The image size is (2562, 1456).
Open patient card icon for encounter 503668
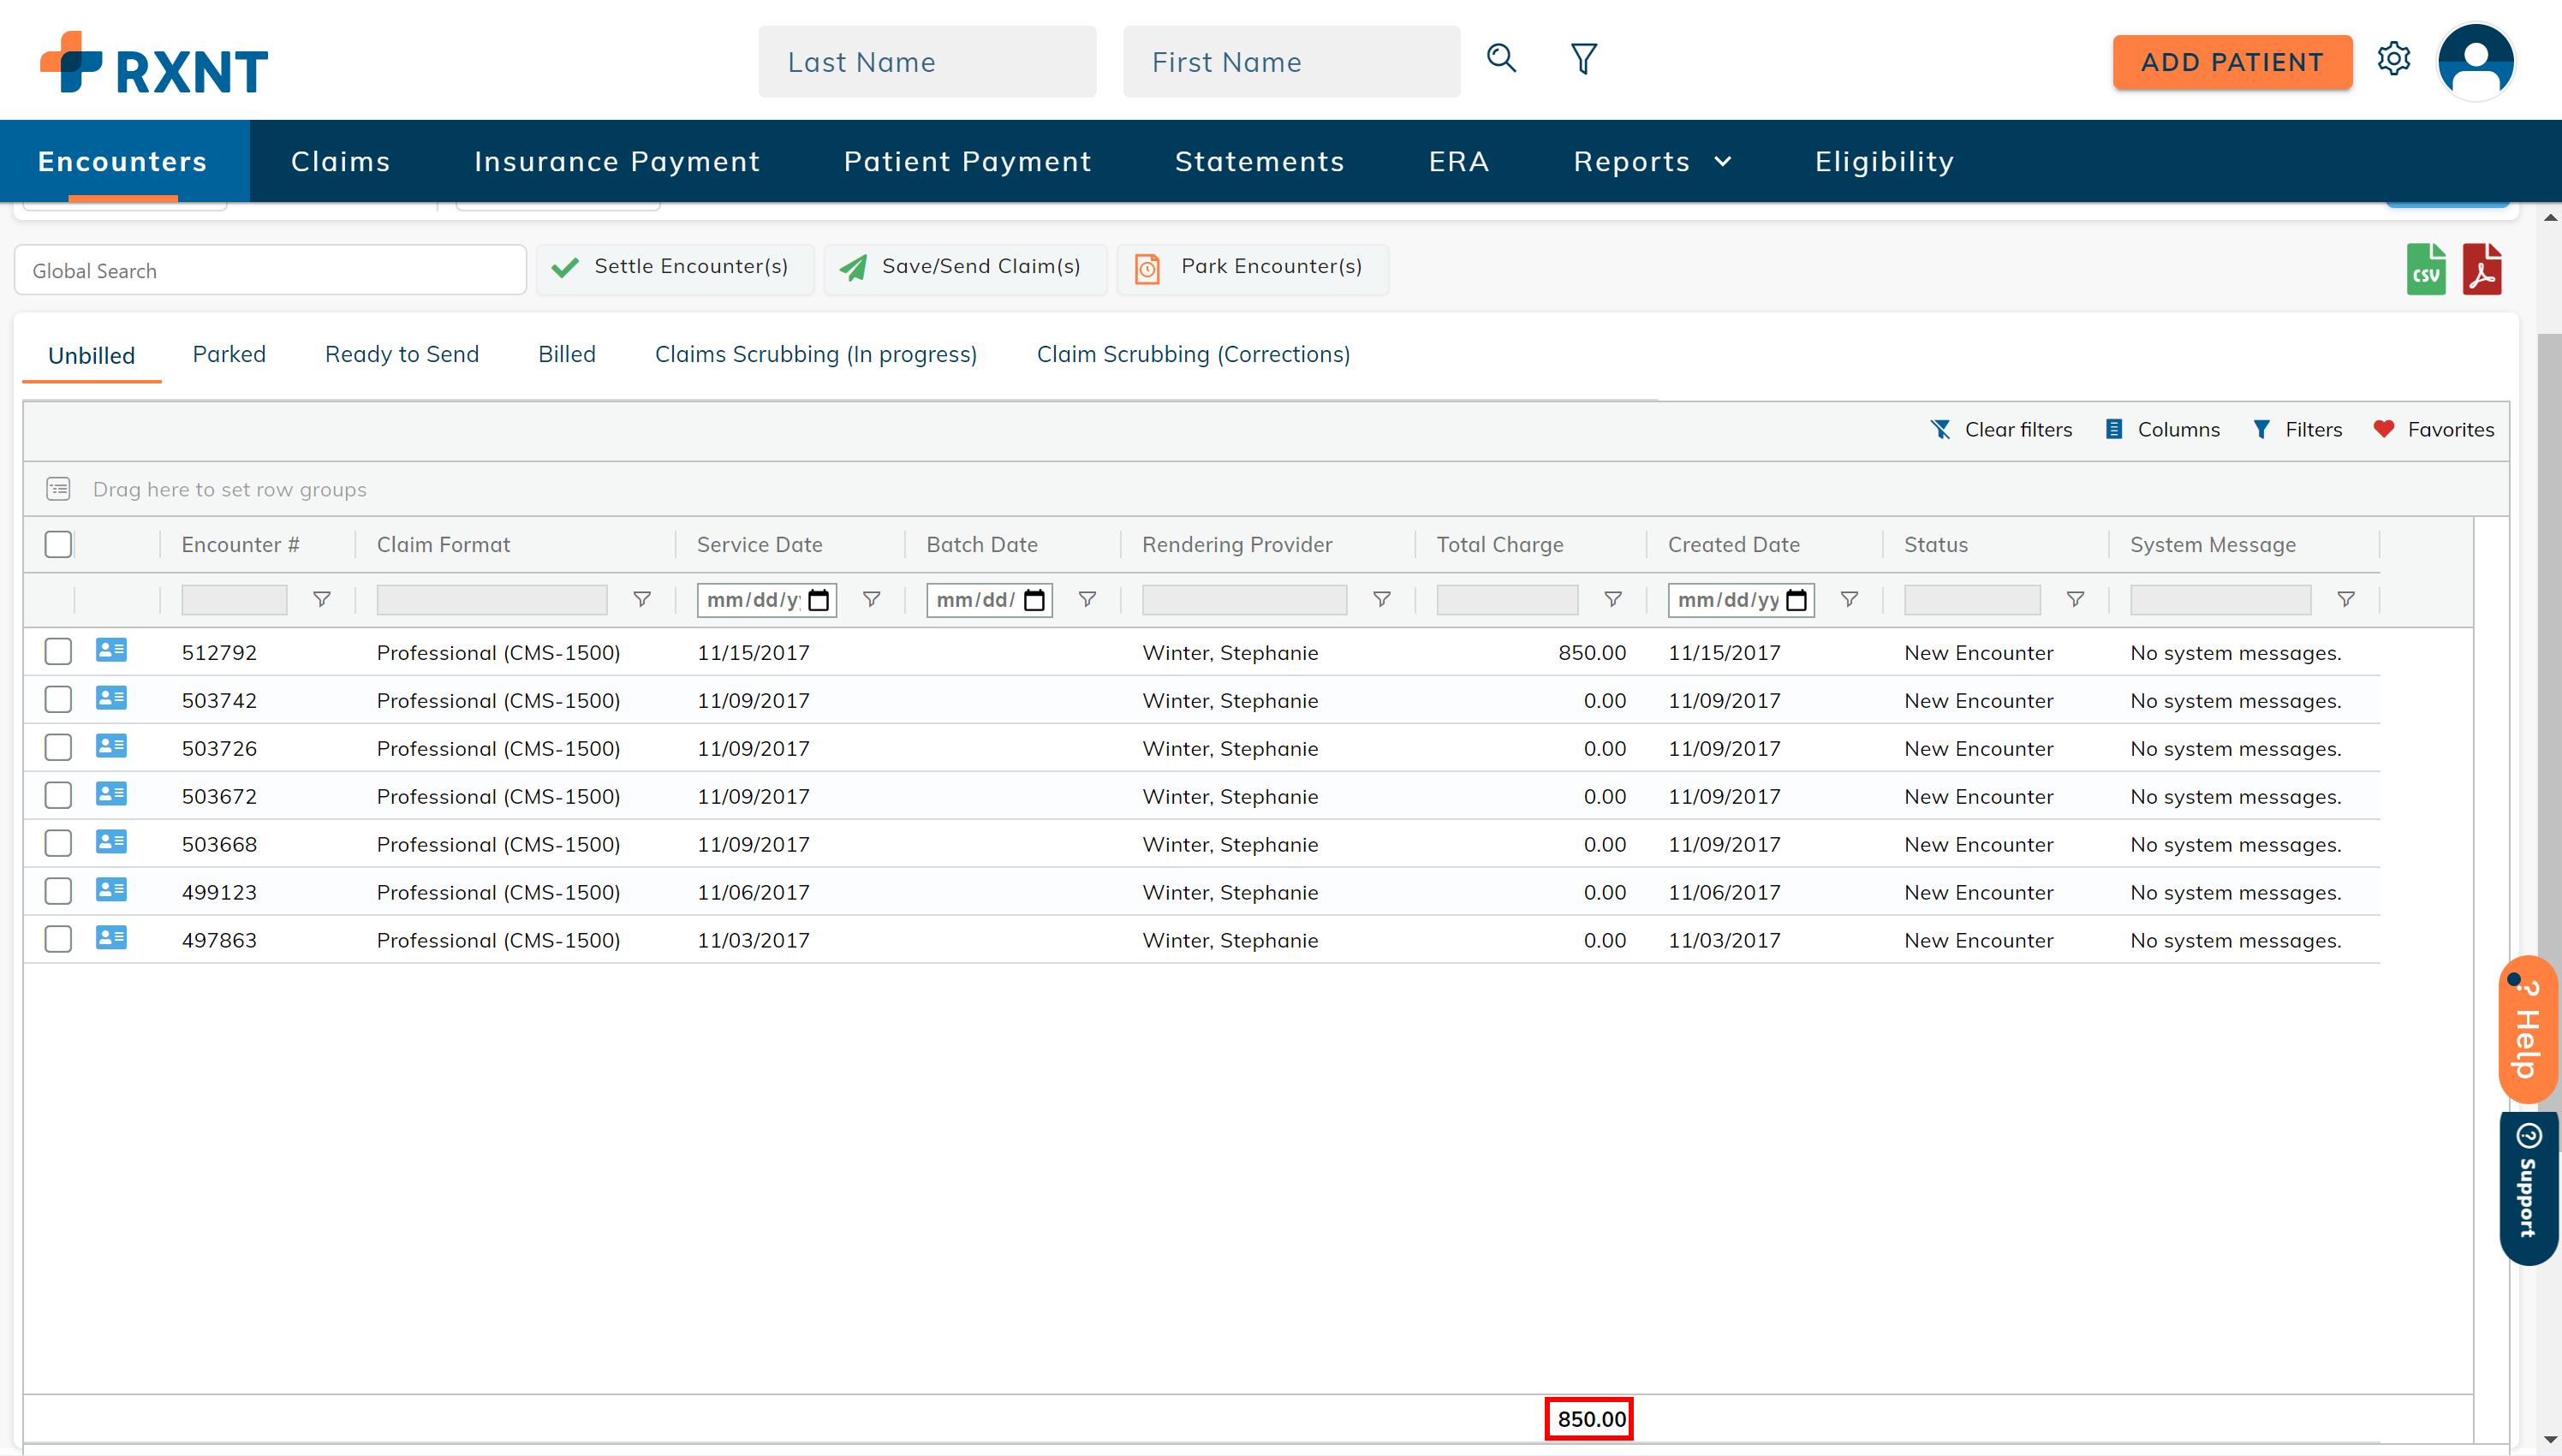pyautogui.click(x=111, y=842)
